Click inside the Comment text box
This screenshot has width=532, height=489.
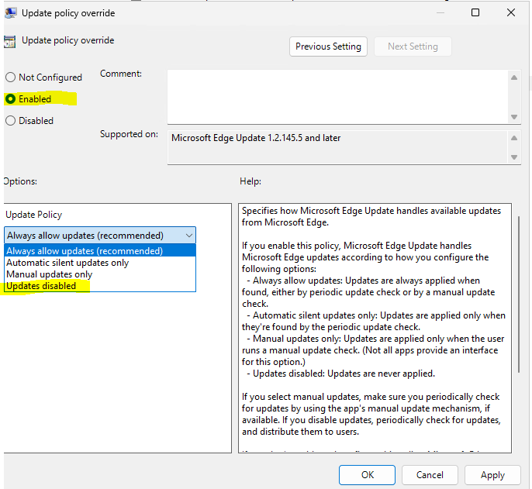(338, 97)
